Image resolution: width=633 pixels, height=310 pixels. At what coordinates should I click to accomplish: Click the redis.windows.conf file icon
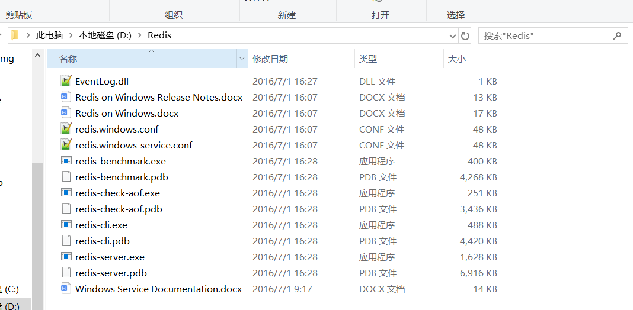(x=66, y=129)
